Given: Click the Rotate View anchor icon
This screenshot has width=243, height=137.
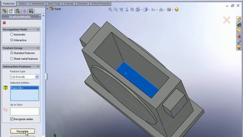Looking at the screenshot, I should point(127,10).
